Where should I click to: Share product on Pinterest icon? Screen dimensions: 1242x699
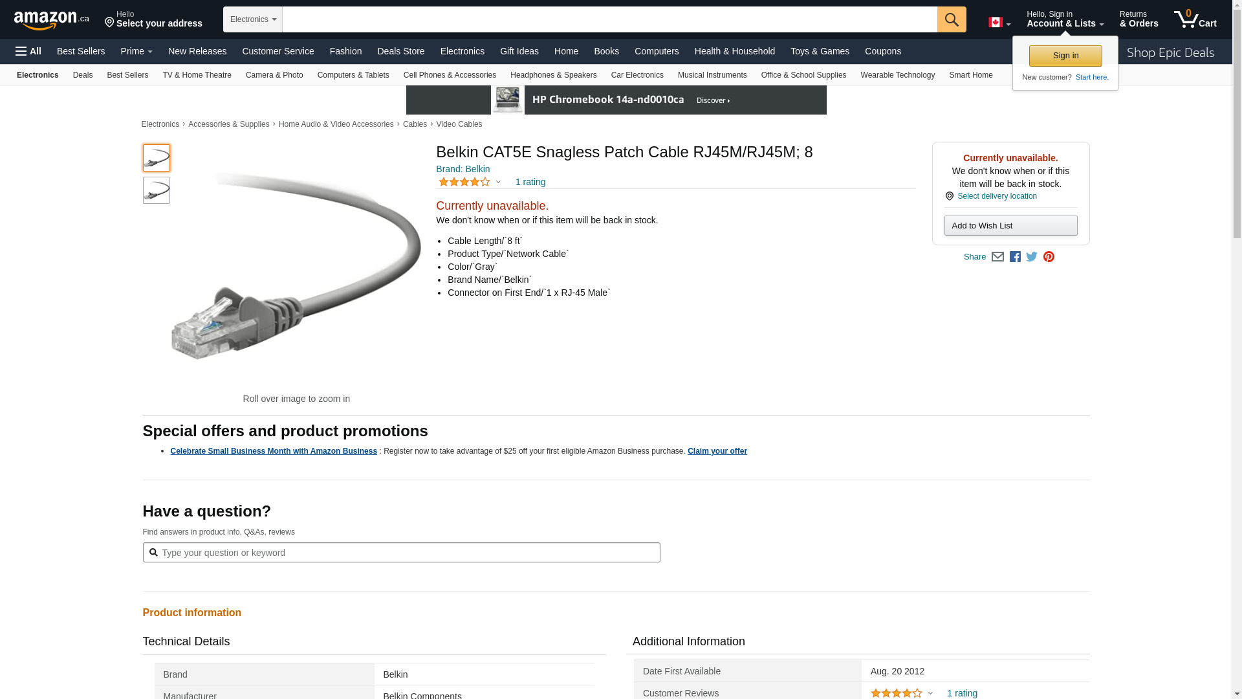point(1049,257)
